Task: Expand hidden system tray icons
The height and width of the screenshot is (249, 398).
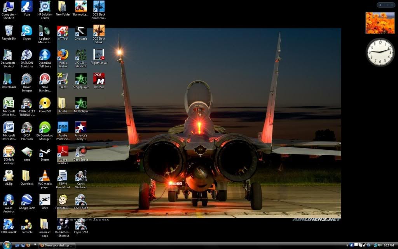Action: 347,245
